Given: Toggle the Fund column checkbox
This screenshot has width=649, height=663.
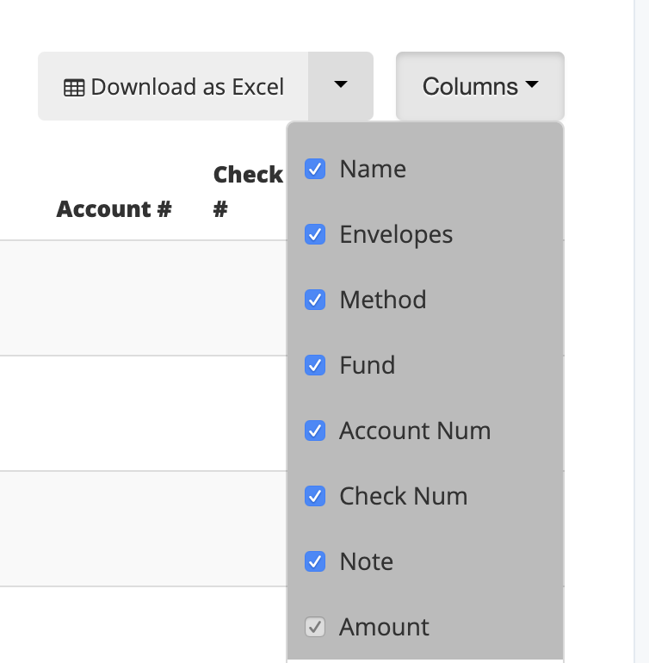Looking at the screenshot, I should [315, 365].
